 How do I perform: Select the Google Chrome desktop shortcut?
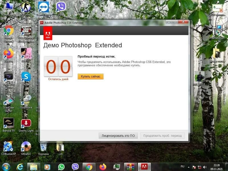pyautogui.click(x=9, y=34)
